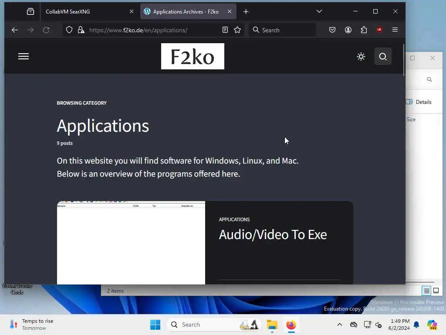This screenshot has width=446, height=335.
Task: Open a new browser tab
Action: (246, 12)
